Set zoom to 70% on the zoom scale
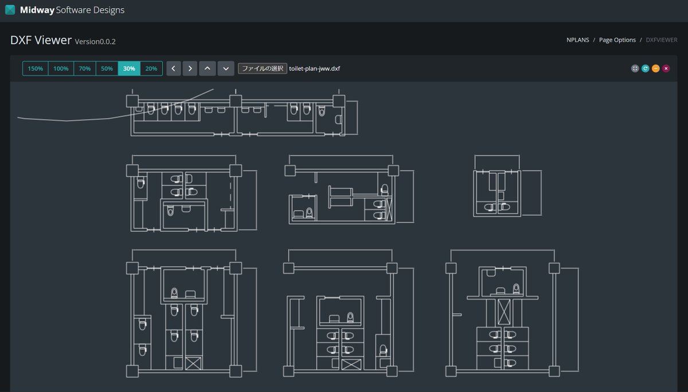The height and width of the screenshot is (392, 688). pos(84,68)
